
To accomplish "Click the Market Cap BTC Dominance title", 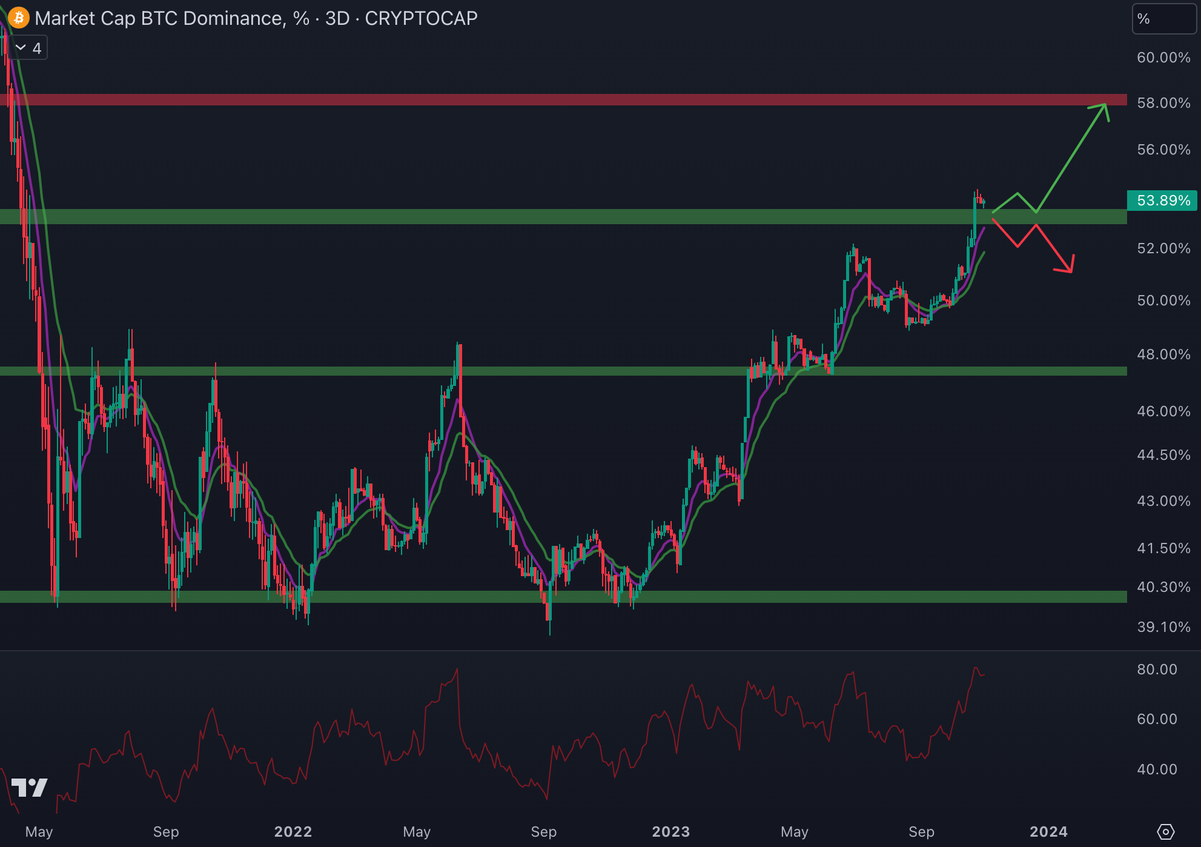I will [159, 18].
